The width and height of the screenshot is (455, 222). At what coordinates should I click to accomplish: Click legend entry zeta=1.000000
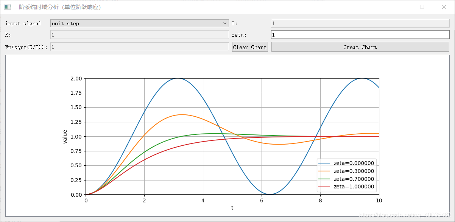(347, 187)
